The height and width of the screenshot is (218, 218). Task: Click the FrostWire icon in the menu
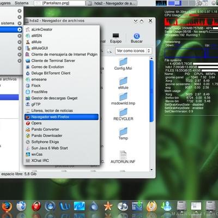point(28,92)
